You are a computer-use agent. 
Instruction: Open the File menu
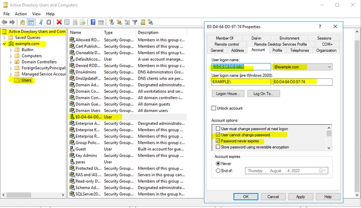(x=6, y=14)
